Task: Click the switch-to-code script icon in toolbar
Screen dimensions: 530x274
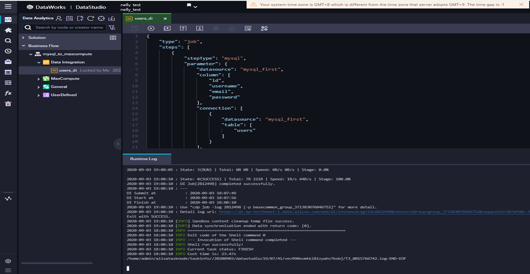Action: [x=248, y=29]
